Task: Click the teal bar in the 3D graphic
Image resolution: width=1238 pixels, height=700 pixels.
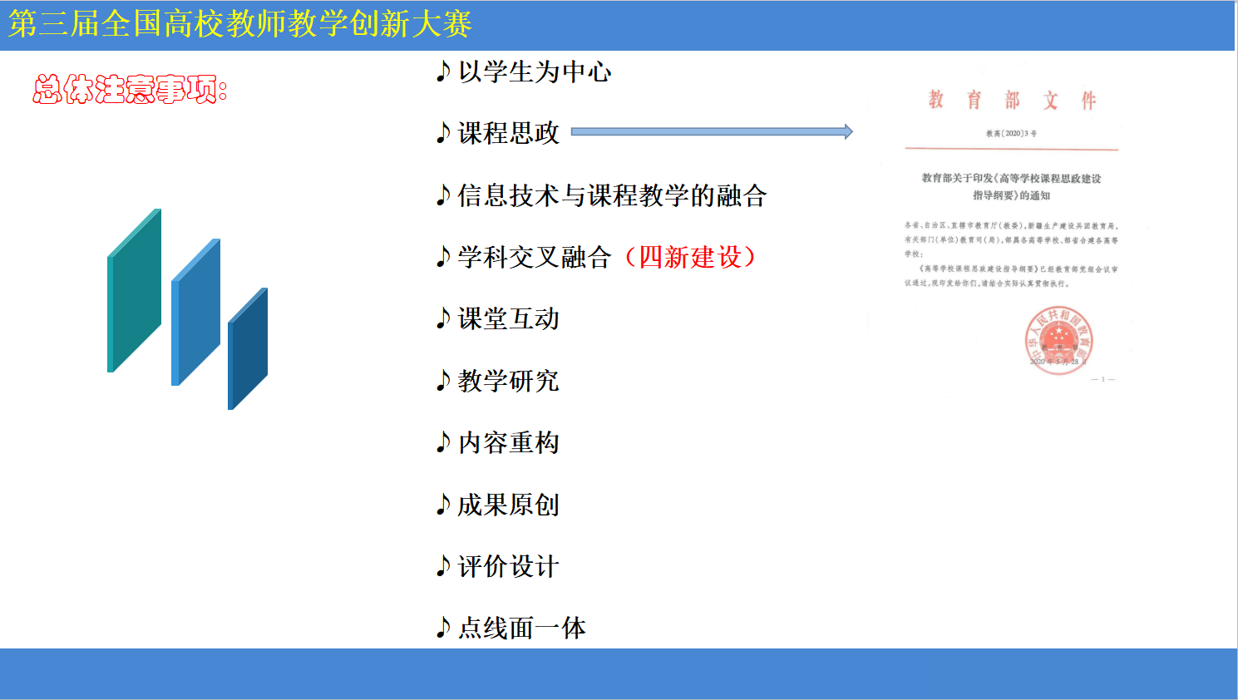Action: (x=134, y=291)
